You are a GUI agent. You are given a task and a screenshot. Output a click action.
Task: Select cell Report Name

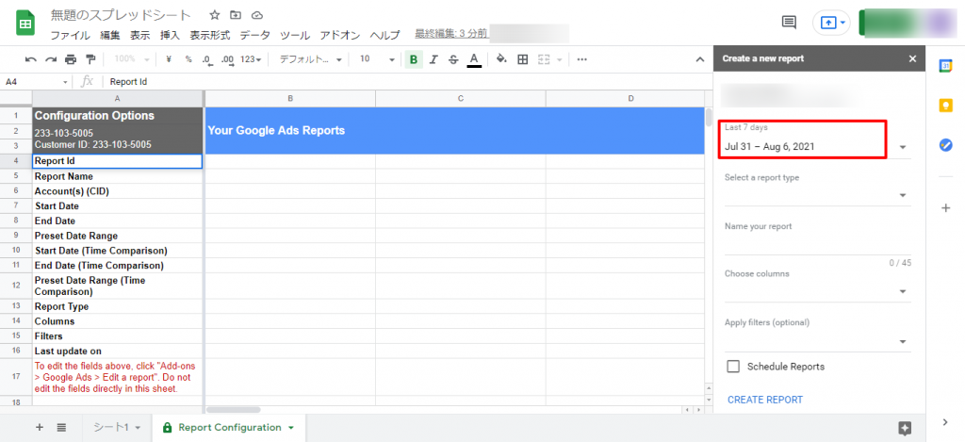118,176
